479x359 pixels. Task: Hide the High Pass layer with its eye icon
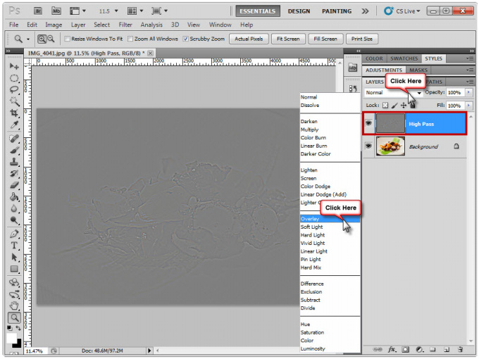pos(368,124)
